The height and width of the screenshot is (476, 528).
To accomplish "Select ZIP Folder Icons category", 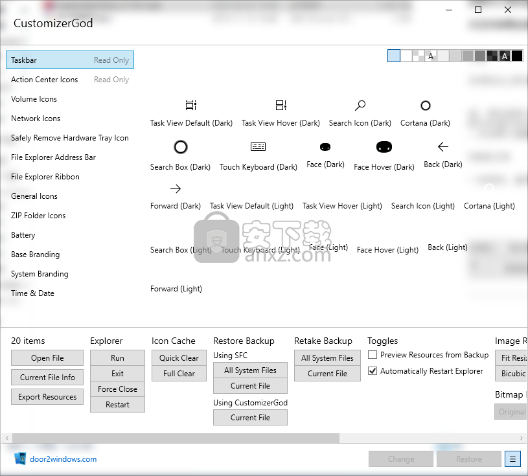I will click(x=70, y=216).
